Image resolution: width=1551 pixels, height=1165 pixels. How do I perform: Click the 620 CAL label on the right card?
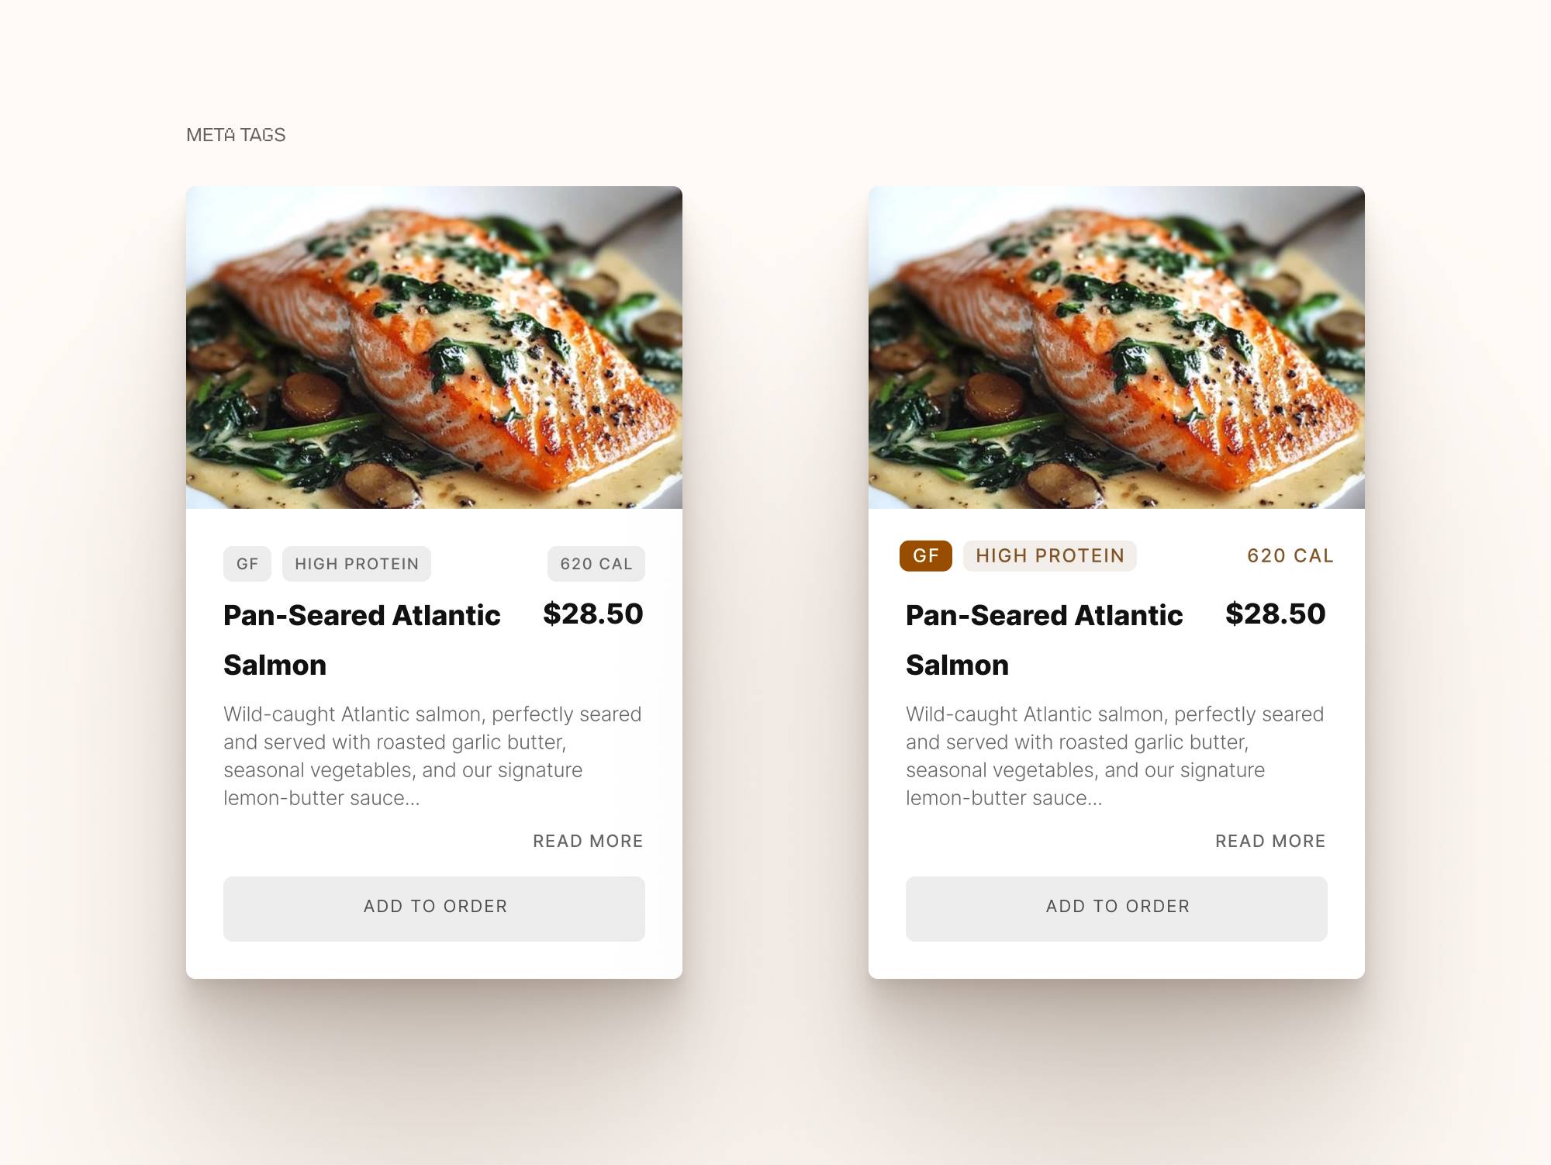coord(1290,556)
